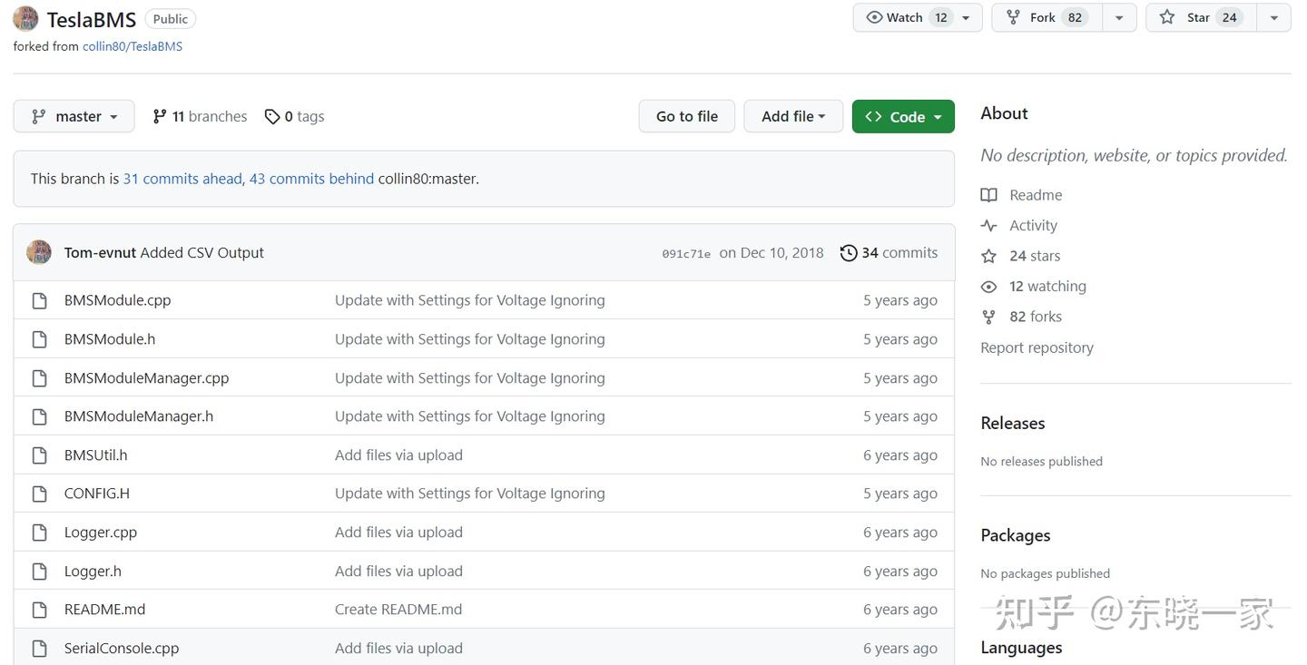
Task: Click the eye icon beside 12 watching
Action: [988, 287]
